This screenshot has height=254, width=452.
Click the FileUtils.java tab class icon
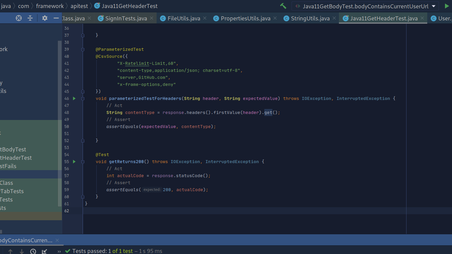[x=163, y=18]
